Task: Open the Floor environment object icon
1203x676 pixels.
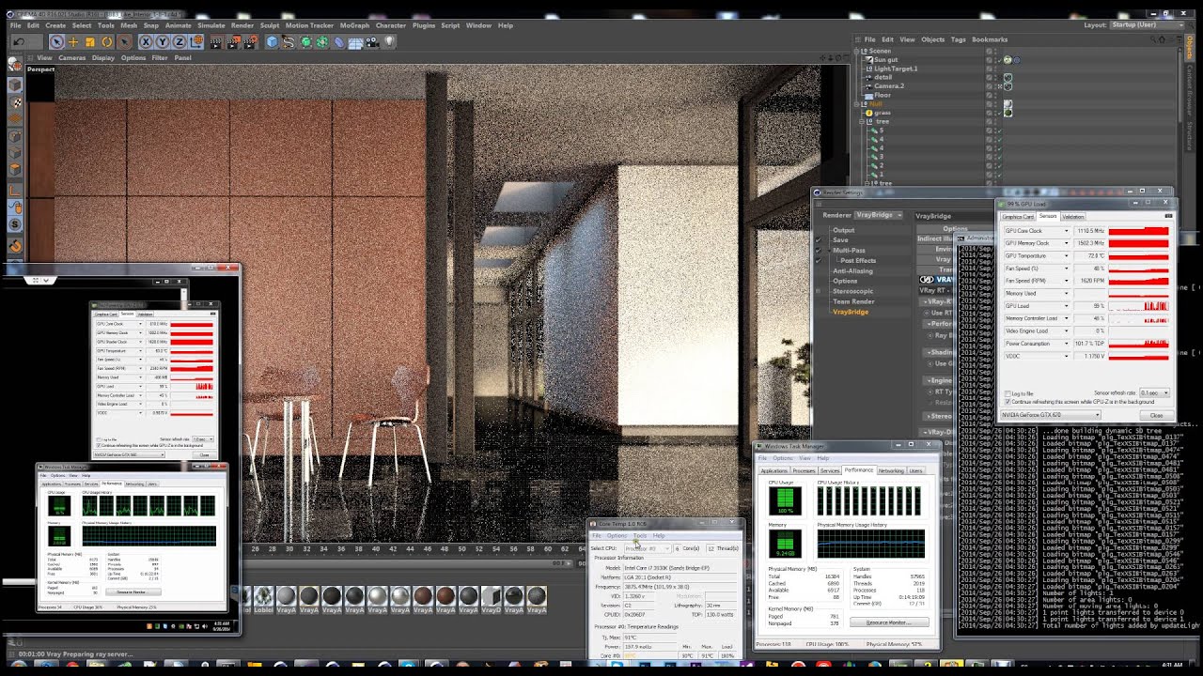Action: click(356, 41)
